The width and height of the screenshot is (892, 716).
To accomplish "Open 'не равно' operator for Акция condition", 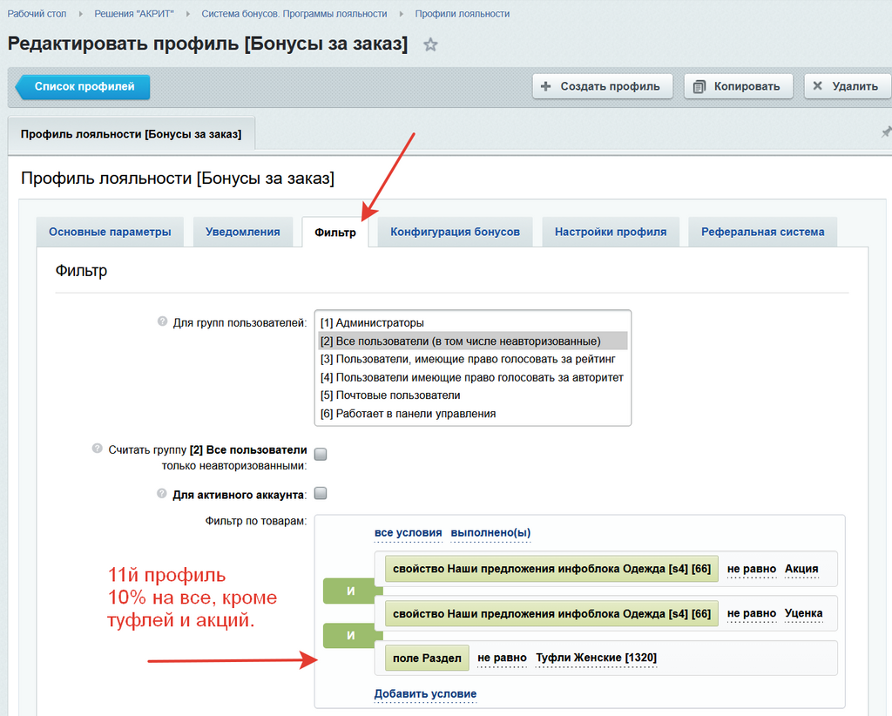I will [751, 569].
